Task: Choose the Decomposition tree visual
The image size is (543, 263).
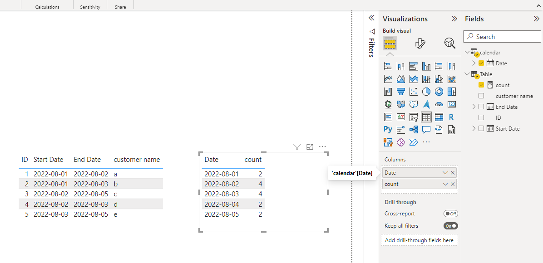Action: point(414,130)
